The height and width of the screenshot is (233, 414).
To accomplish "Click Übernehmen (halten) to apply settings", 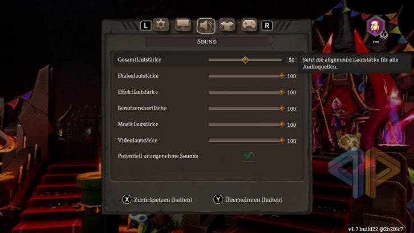I will pyautogui.click(x=254, y=200).
